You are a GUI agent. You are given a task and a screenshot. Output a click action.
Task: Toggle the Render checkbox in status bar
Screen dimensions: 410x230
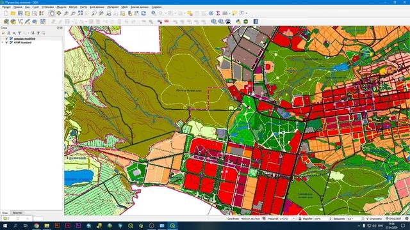click(368, 218)
